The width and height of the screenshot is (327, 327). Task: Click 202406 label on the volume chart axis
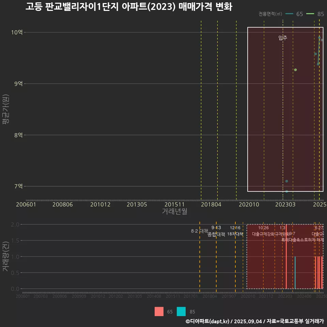click(304, 296)
